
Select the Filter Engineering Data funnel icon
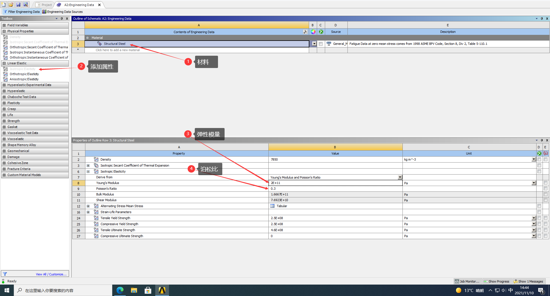5,11
